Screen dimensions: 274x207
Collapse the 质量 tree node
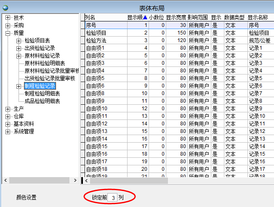point(8,33)
